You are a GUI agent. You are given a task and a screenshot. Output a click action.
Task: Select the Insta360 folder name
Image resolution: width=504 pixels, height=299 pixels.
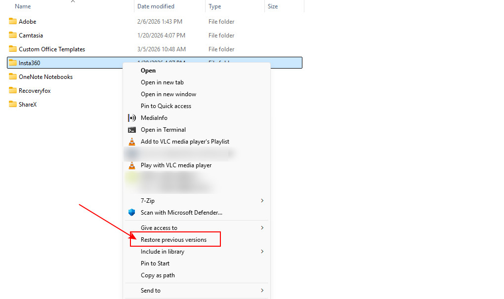[30, 63]
